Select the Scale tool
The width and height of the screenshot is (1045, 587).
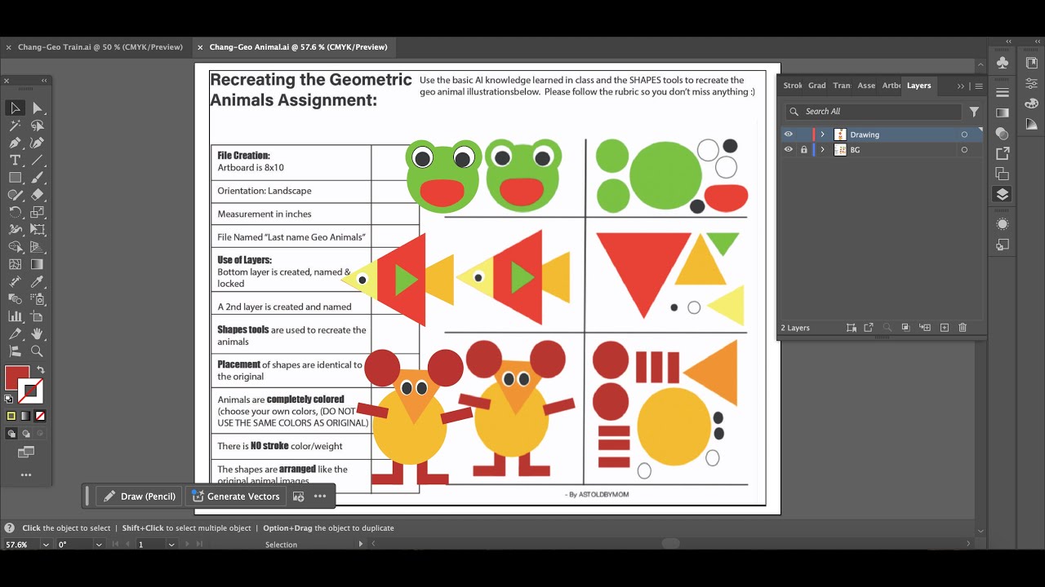tap(37, 212)
